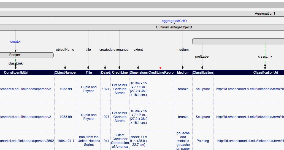This screenshot has width=284, height=150.
Task: Open the CreditLineRepro column header menu
Action: pos(161,73)
